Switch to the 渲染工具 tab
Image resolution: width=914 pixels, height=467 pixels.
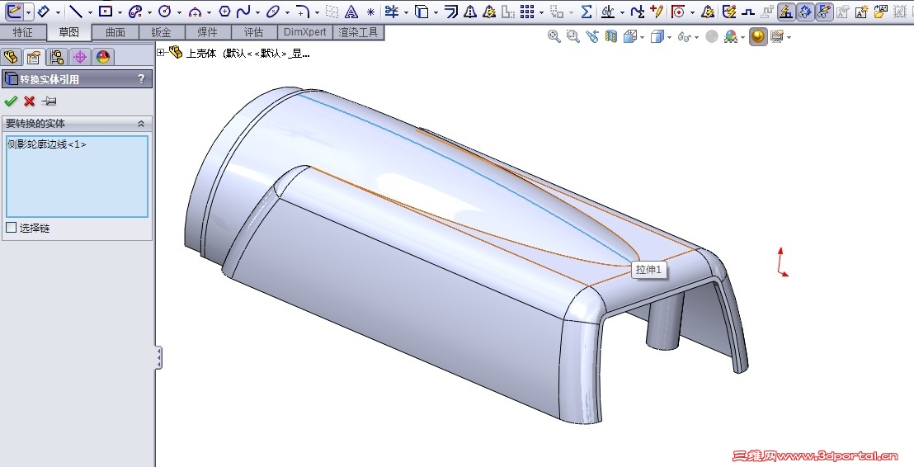359,33
